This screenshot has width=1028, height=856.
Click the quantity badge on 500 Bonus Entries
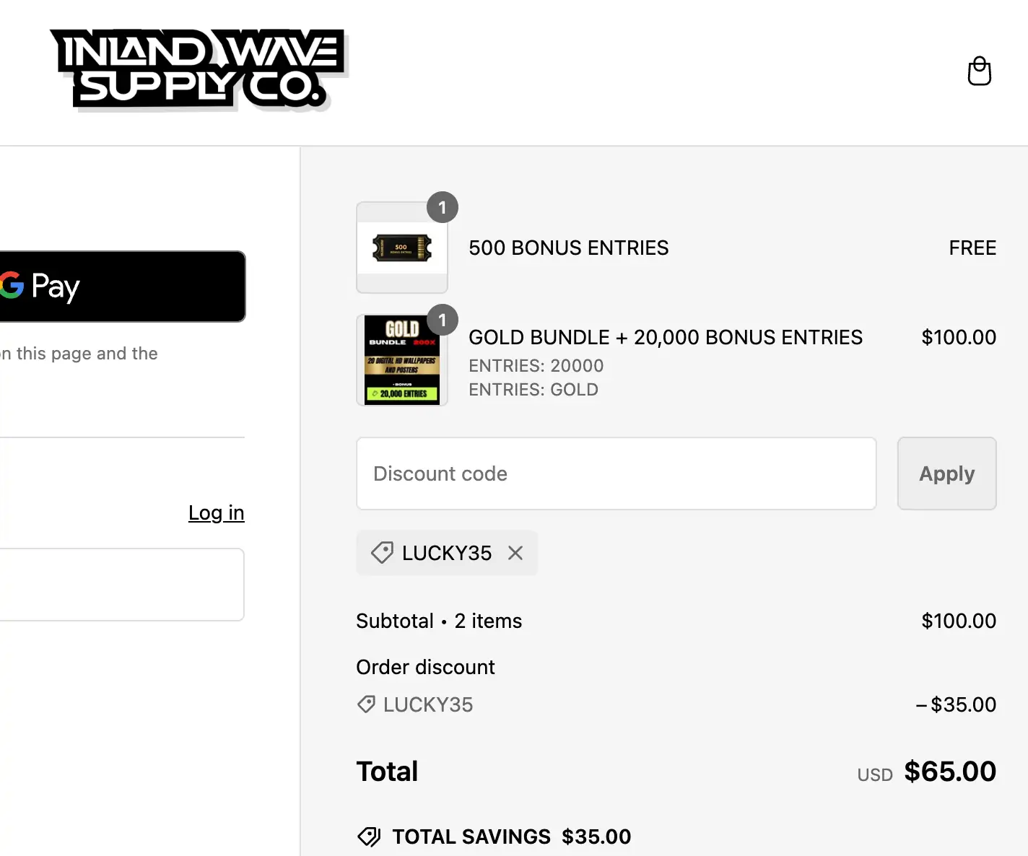pos(443,208)
